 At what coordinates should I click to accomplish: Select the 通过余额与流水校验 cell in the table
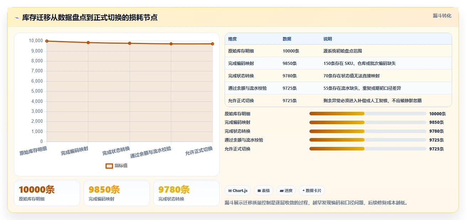pyautogui.click(x=247, y=88)
